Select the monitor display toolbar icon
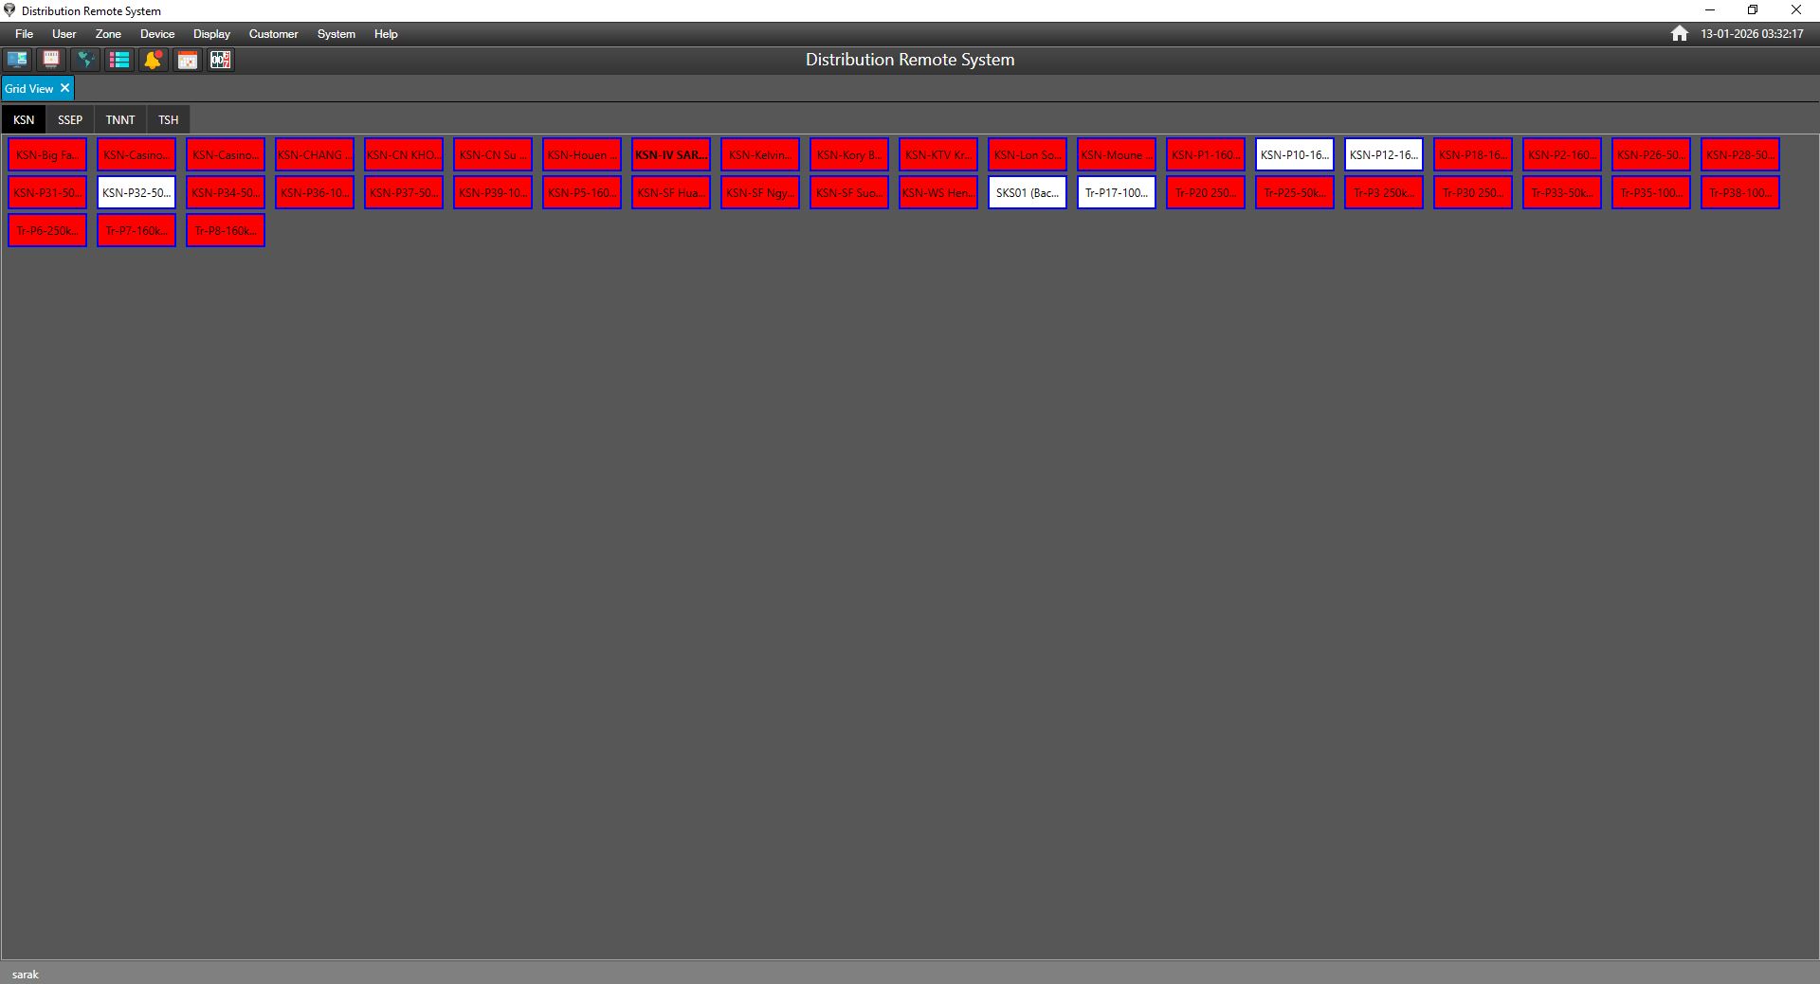The height and width of the screenshot is (984, 1820). click(x=50, y=60)
